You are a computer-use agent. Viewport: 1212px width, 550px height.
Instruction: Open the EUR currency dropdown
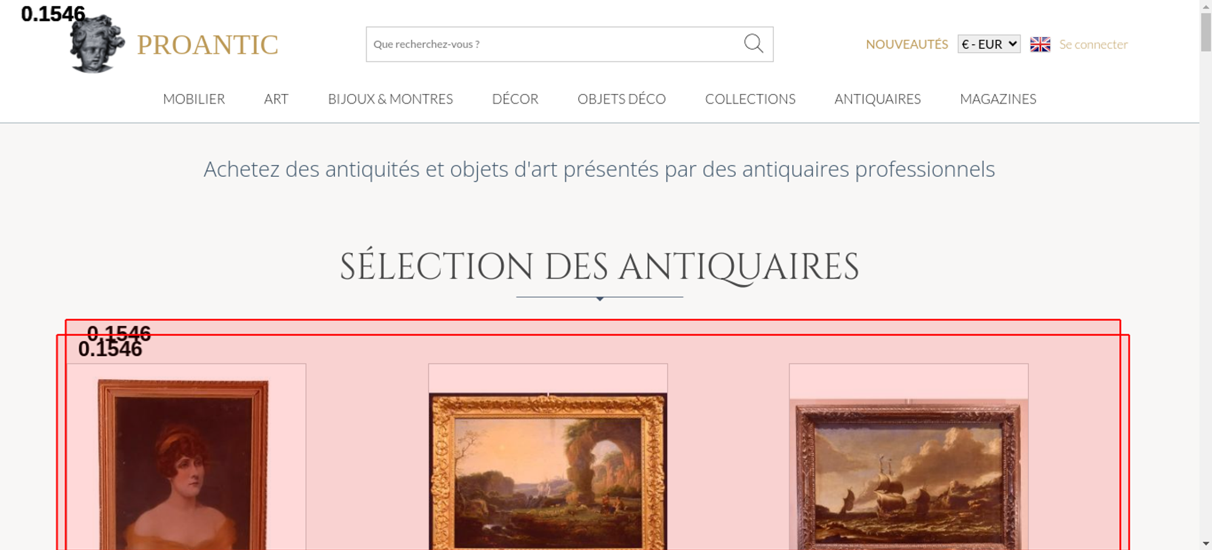pyautogui.click(x=989, y=44)
